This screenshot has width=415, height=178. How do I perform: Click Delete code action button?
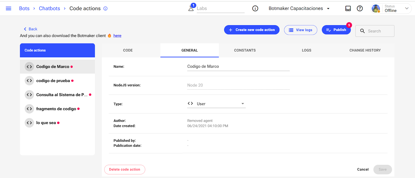click(125, 169)
